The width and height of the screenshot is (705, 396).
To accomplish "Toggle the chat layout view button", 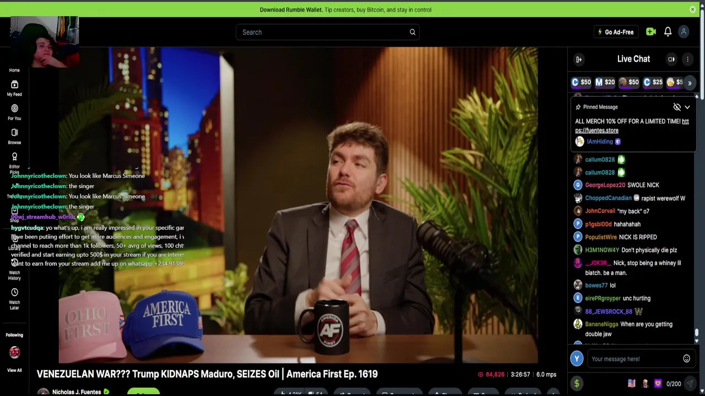I will click(x=671, y=59).
